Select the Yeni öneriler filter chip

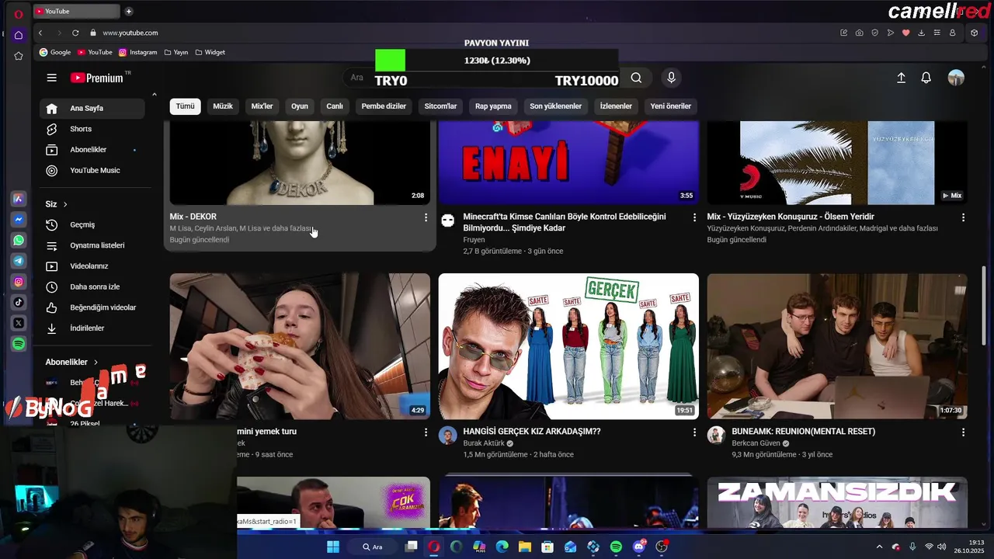(x=670, y=106)
